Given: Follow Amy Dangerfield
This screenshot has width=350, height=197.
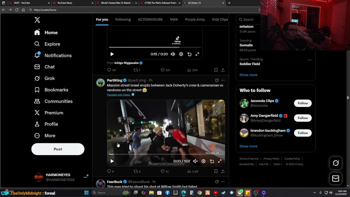Looking at the screenshot, I should click(x=303, y=118).
